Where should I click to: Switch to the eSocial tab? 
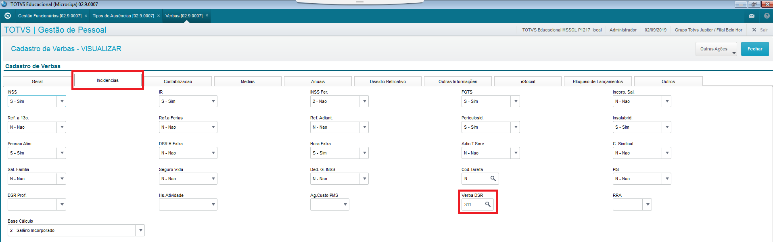(x=528, y=81)
